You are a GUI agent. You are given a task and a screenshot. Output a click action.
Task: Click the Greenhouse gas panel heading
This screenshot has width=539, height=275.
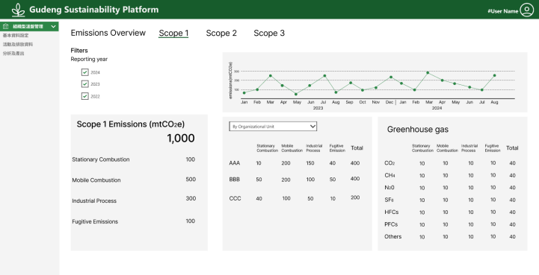click(x=418, y=129)
